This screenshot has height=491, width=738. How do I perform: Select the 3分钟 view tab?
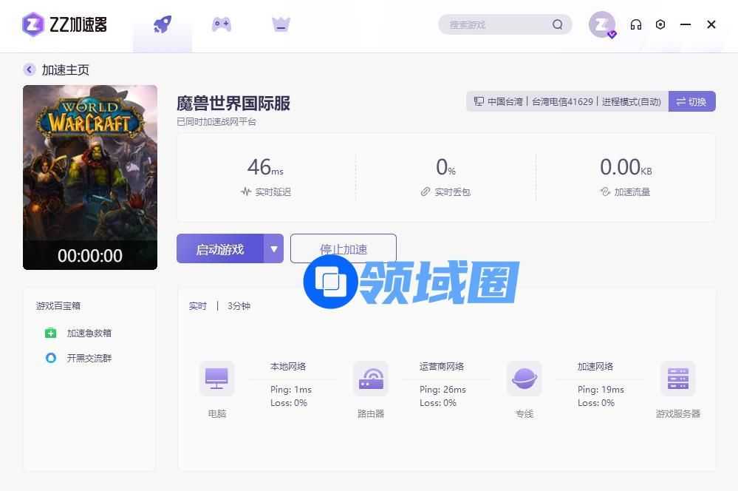[239, 306]
